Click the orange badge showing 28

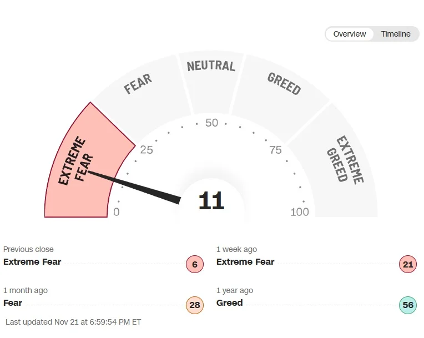click(195, 305)
